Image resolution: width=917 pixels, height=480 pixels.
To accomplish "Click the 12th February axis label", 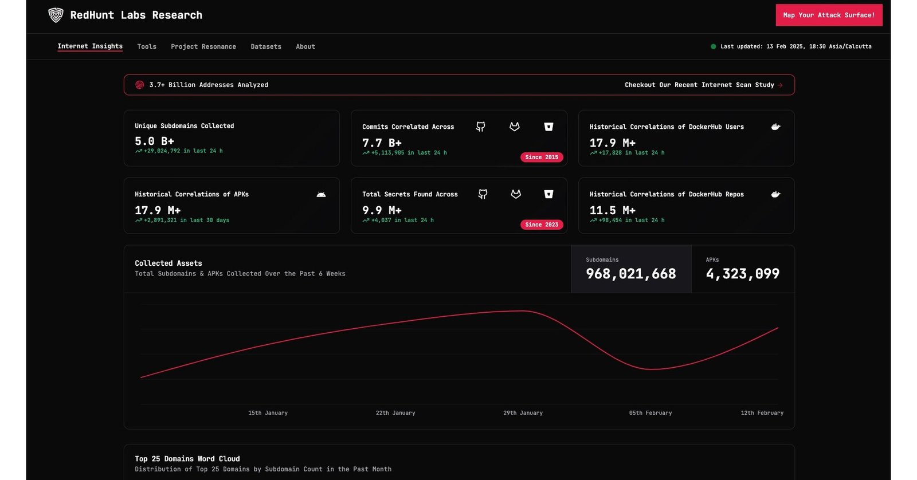I will click(762, 413).
